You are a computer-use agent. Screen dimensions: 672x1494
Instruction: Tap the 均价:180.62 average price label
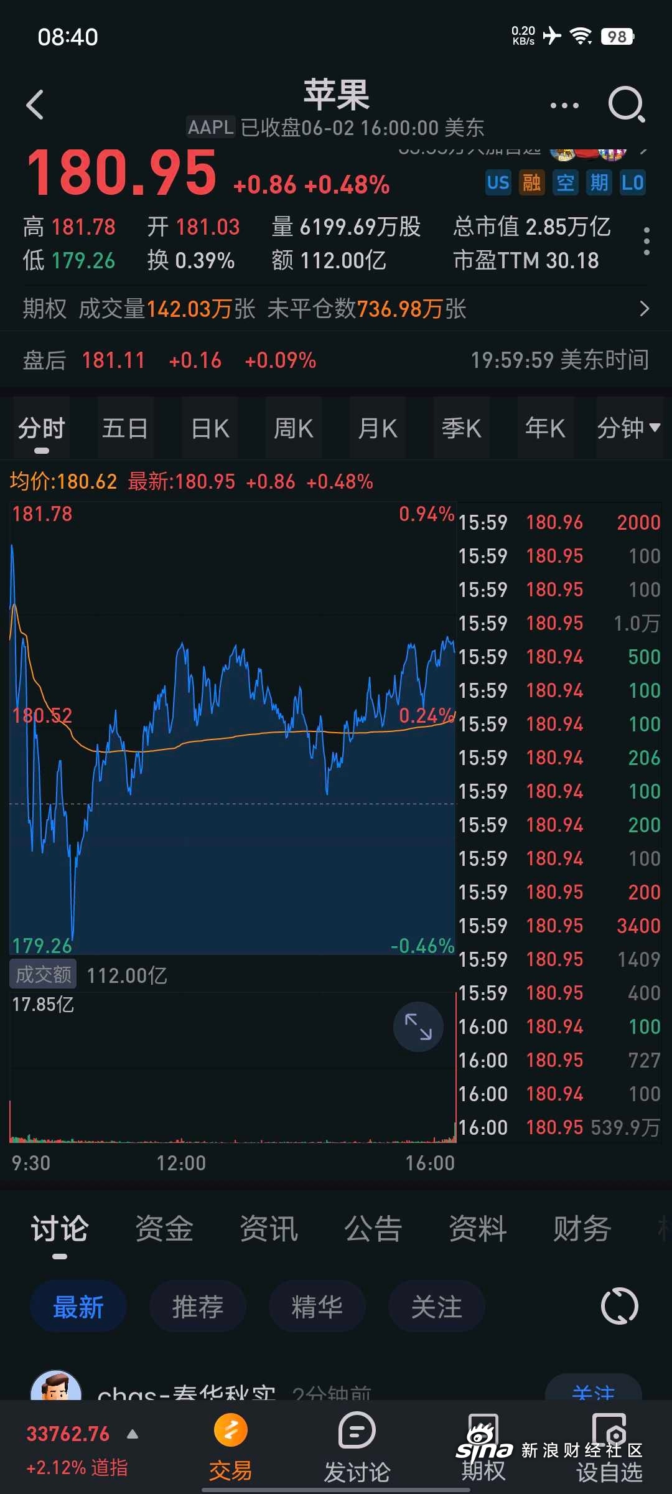click(63, 481)
